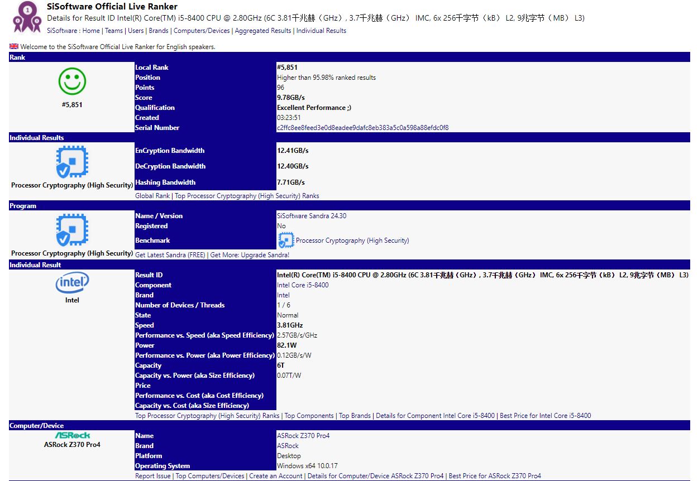Click the ASRock logo

coord(73,435)
